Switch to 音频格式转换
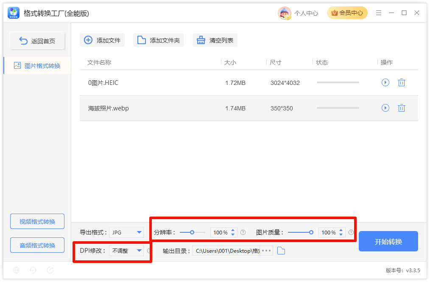The width and height of the screenshot is (430, 282). [37, 245]
